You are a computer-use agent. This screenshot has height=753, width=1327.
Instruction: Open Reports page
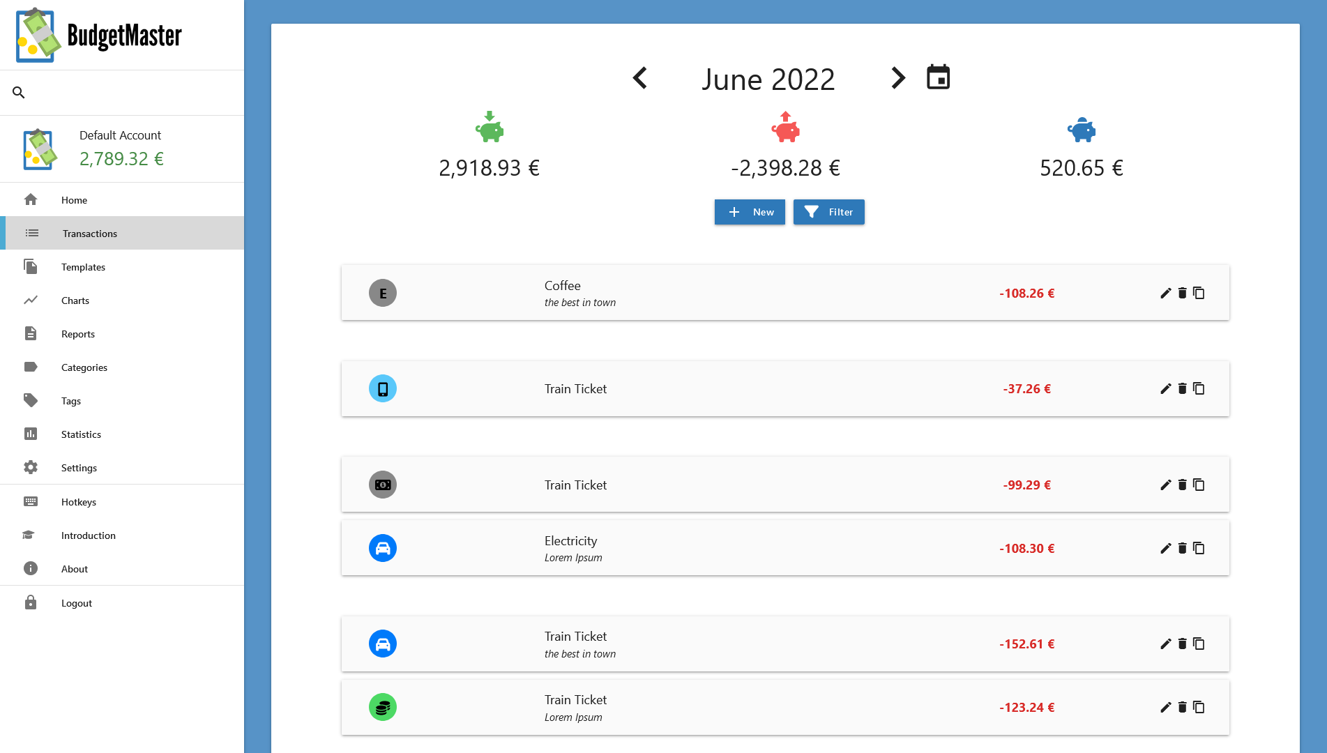point(122,334)
